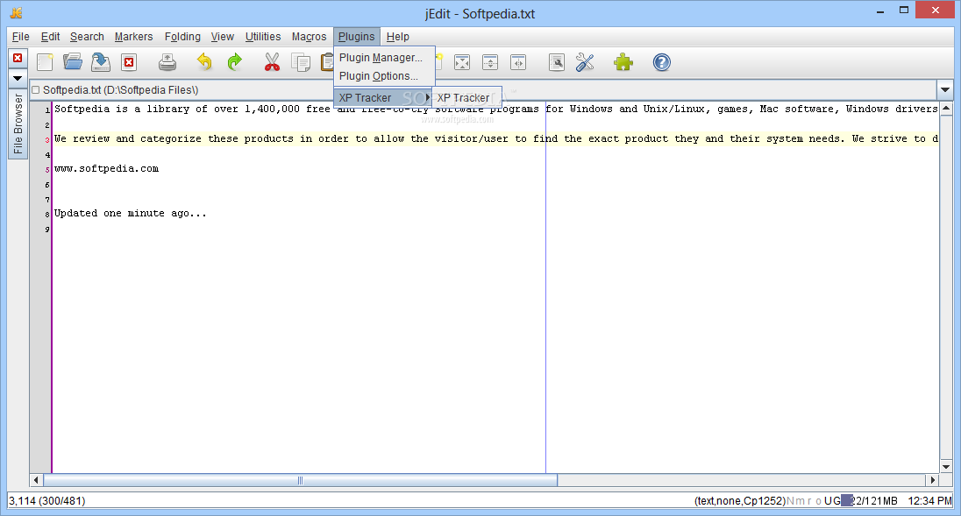
Task: Open the Help menu
Action: pyautogui.click(x=398, y=37)
